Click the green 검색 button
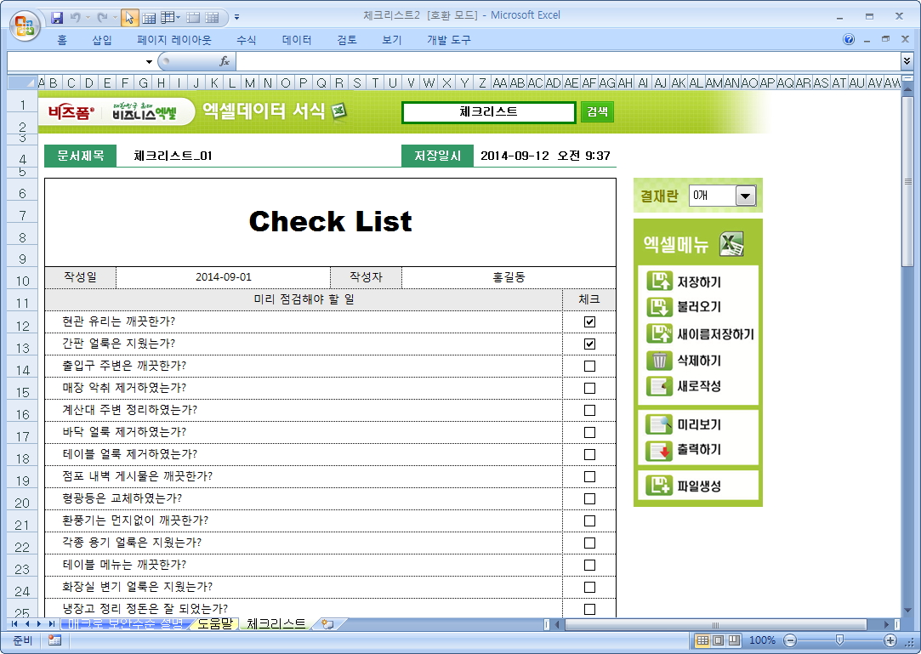The height and width of the screenshot is (654, 921). (597, 111)
